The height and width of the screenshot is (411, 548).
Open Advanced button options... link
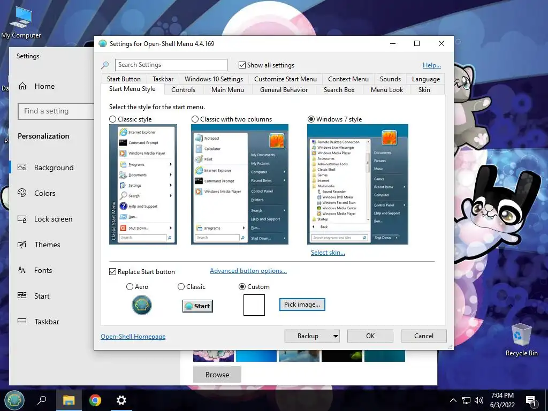click(248, 271)
